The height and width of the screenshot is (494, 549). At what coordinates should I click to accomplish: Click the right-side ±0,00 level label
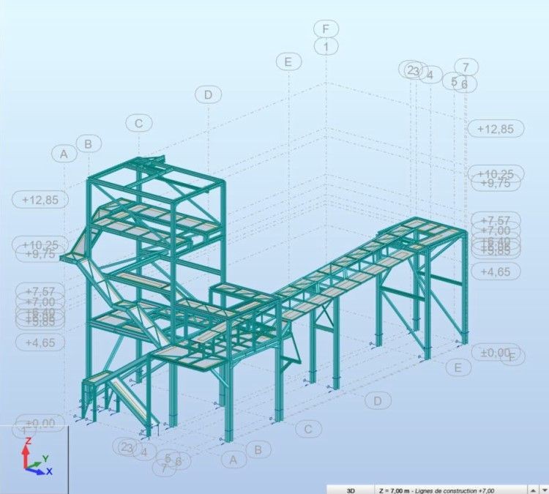[494, 352]
